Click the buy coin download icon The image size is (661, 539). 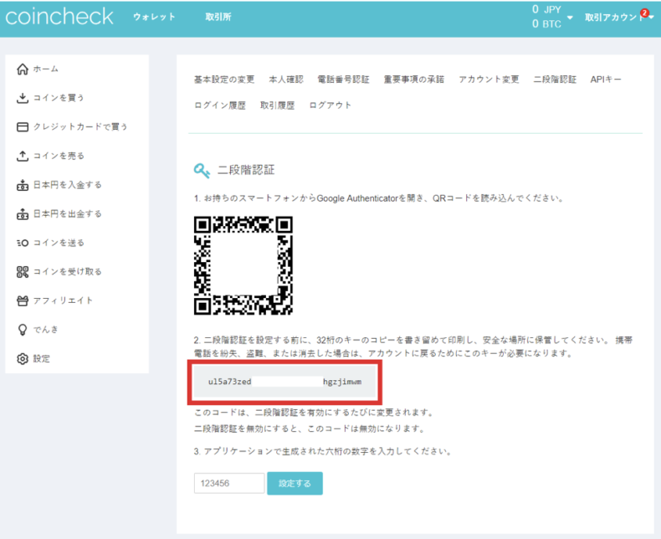coord(23,98)
